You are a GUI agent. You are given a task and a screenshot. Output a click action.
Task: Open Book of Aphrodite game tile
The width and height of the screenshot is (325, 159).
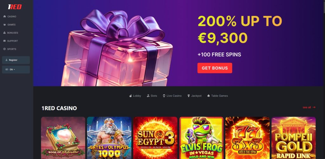click(x=63, y=138)
